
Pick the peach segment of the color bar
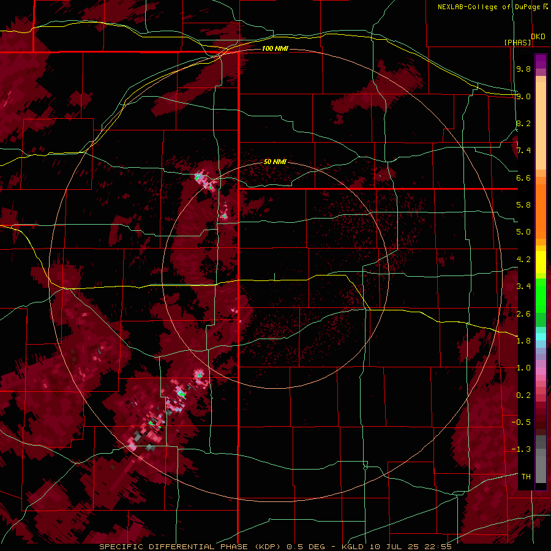(x=541, y=123)
